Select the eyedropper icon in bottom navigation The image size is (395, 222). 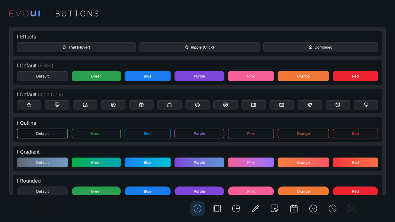255,209
